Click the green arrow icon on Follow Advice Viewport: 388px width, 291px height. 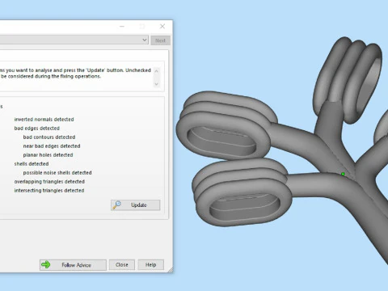click(x=46, y=264)
